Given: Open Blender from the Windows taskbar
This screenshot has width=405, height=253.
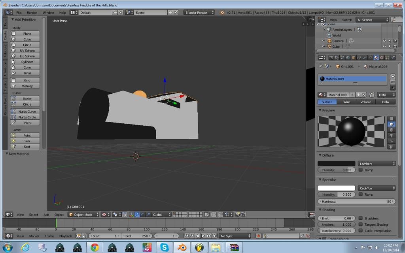Looking at the screenshot, I should [182, 247].
